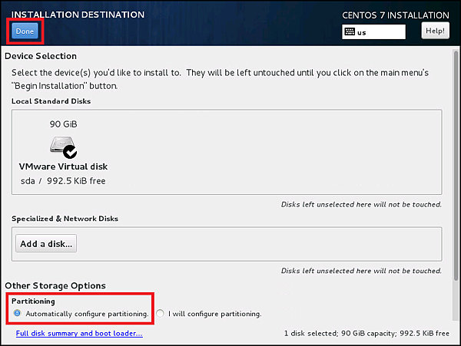This screenshot has width=461, height=346.
Task: Click the 90 GiB disk size label
Action: [63, 124]
